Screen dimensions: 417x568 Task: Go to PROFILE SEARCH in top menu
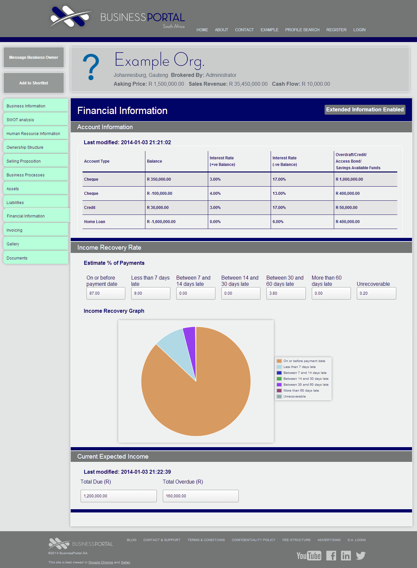tap(302, 30)
